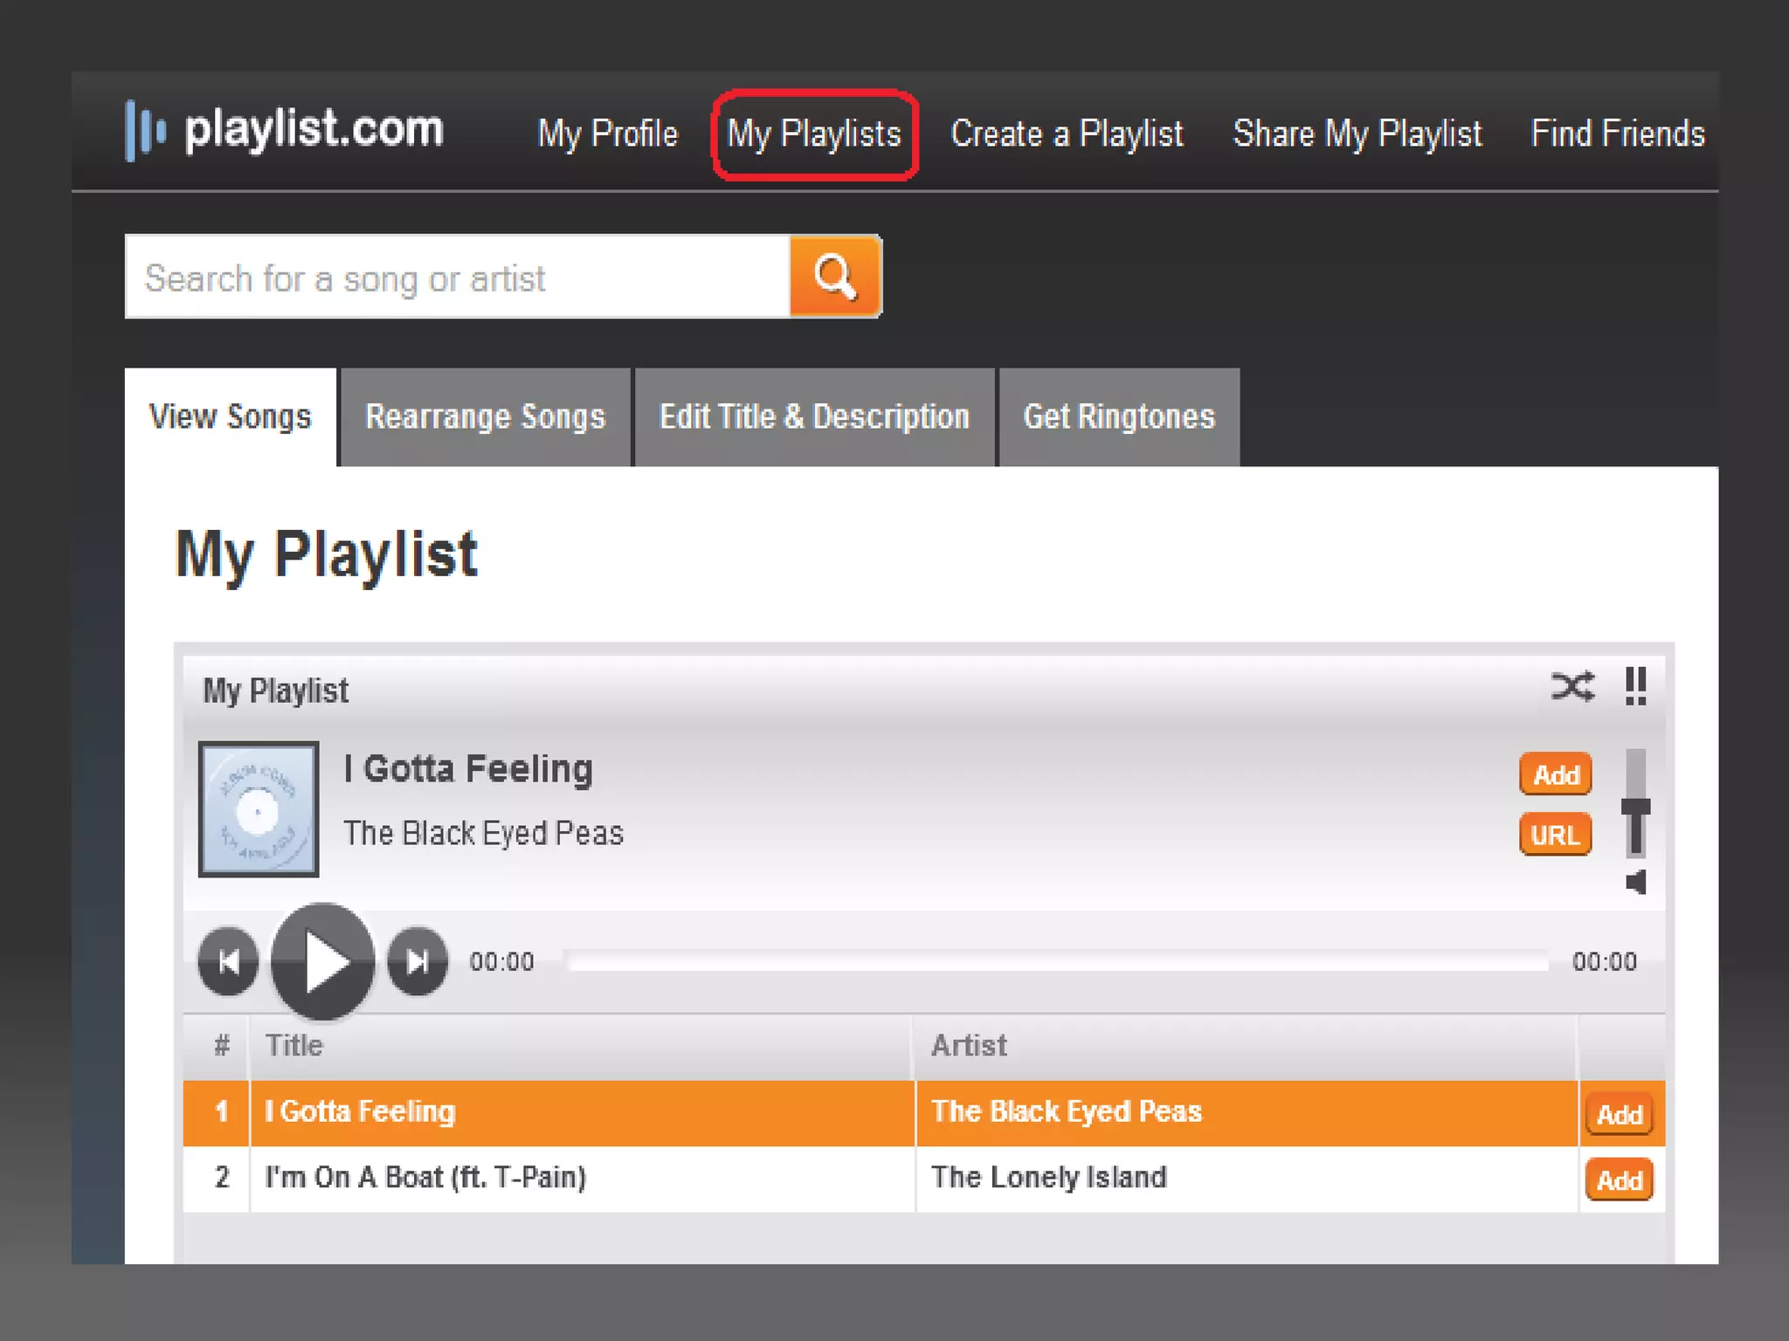Open the Share My Playlist page

(1357, 134)
